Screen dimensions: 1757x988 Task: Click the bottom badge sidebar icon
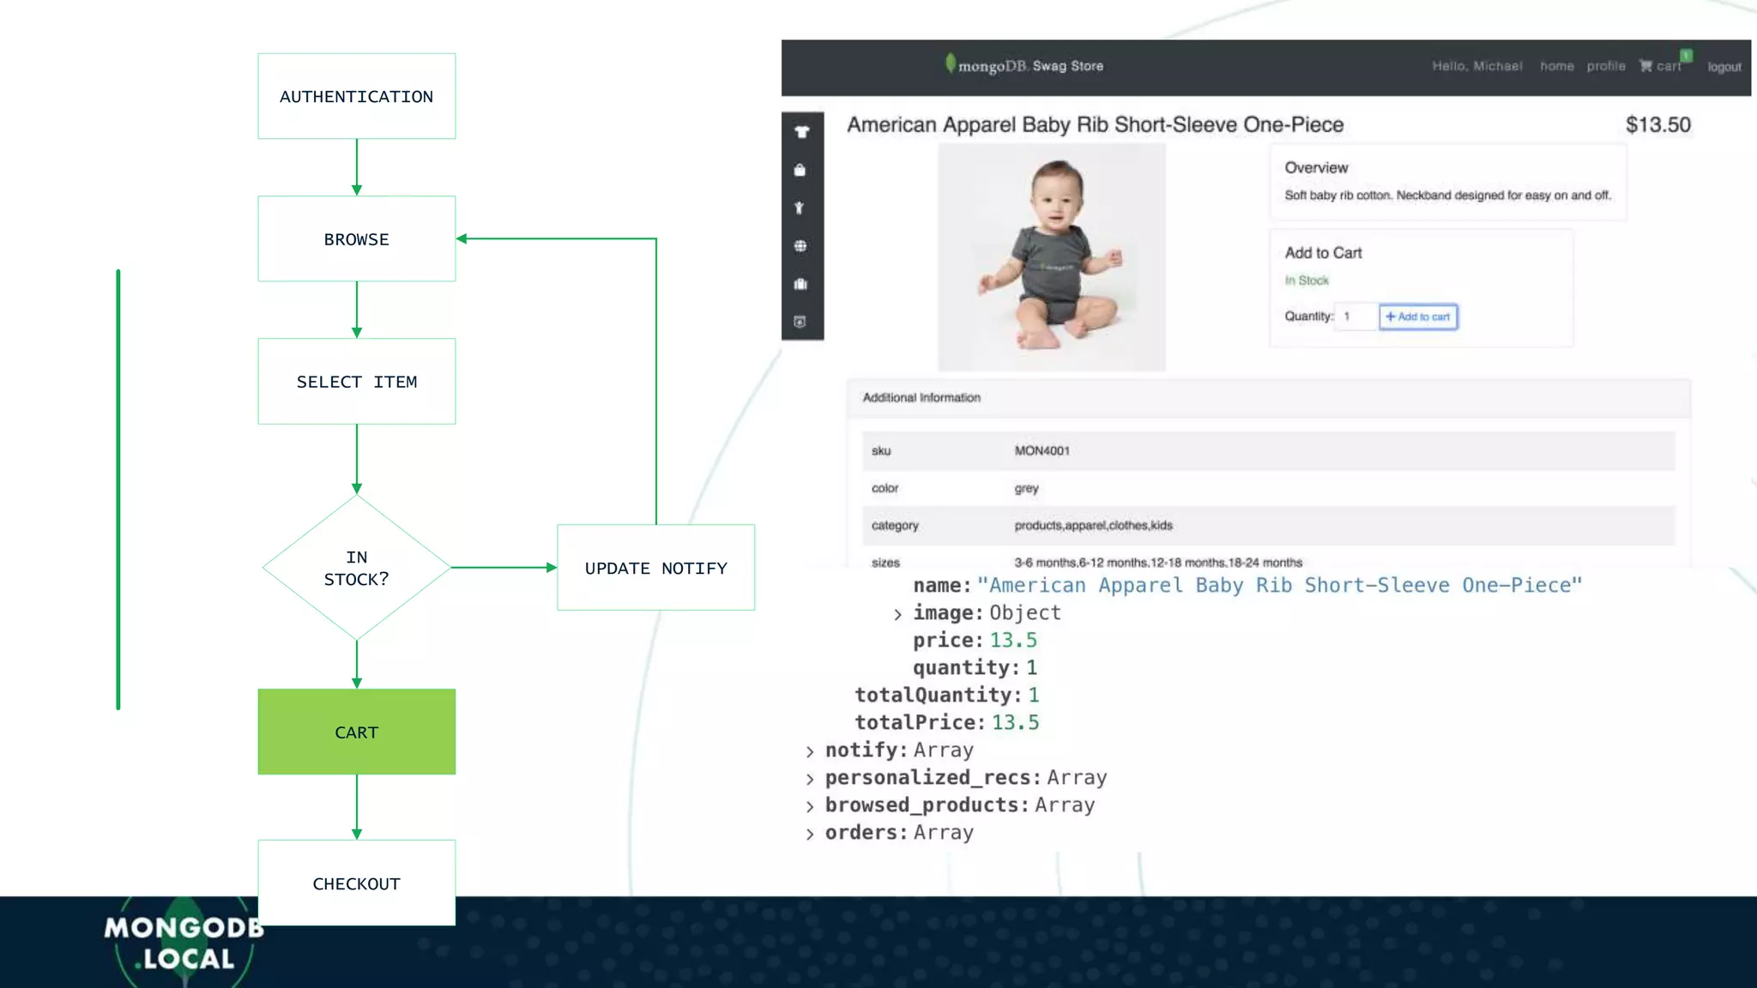pyautogui.click(x=800, y=322)
